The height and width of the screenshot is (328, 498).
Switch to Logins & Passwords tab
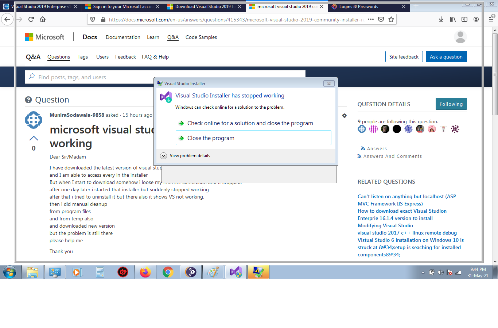click(369, 7)
